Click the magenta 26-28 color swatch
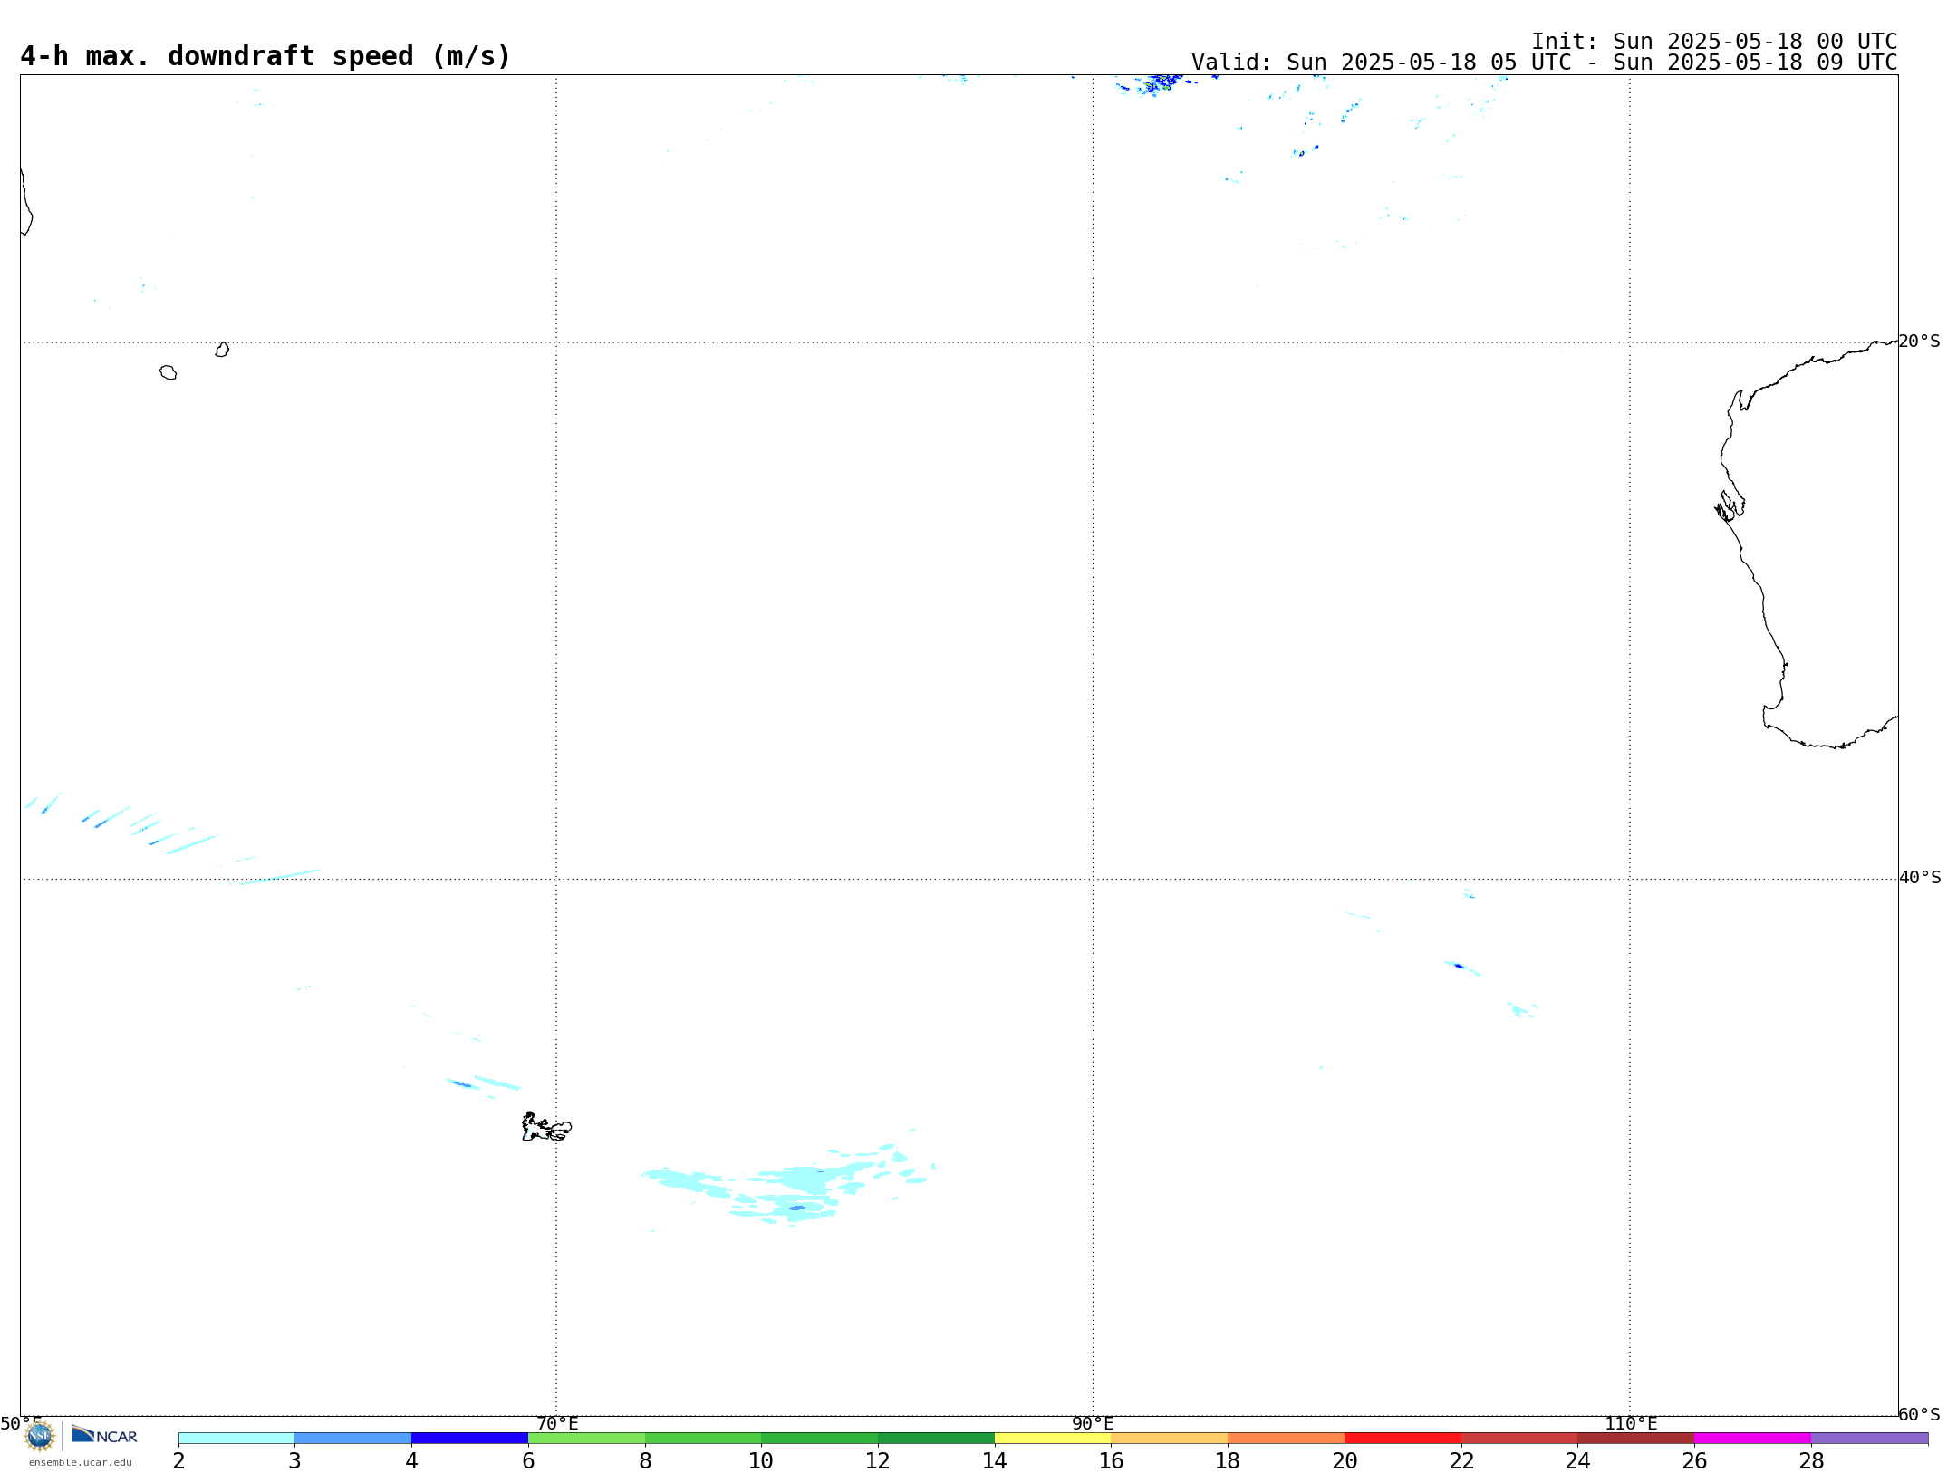1957x1473 pixels. [1753, 1439]
